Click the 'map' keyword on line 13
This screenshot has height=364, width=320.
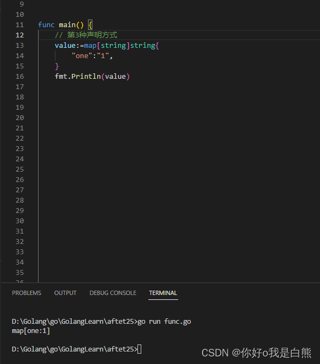90,46
